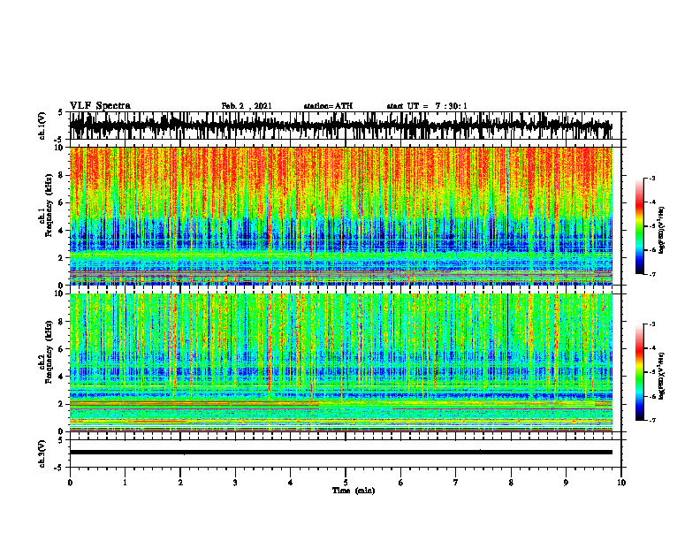The height and width of the screenshot is (541, 700).
Task: Click time axis tick label "1"
Action: (x=125, y=483)
